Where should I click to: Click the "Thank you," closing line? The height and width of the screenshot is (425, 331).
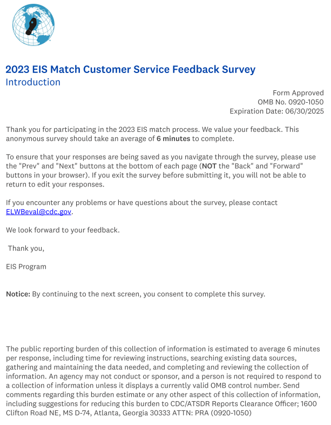pos(26,248)
